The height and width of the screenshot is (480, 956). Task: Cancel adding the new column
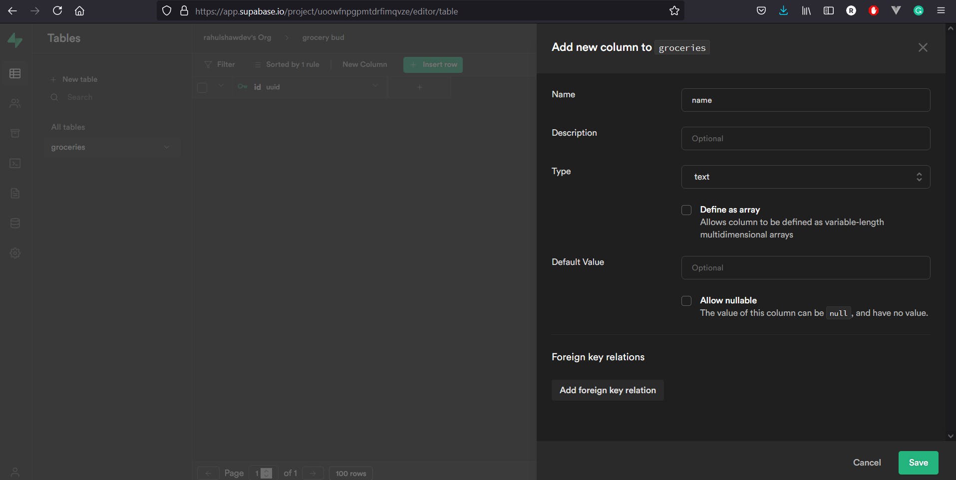(867, 463)
